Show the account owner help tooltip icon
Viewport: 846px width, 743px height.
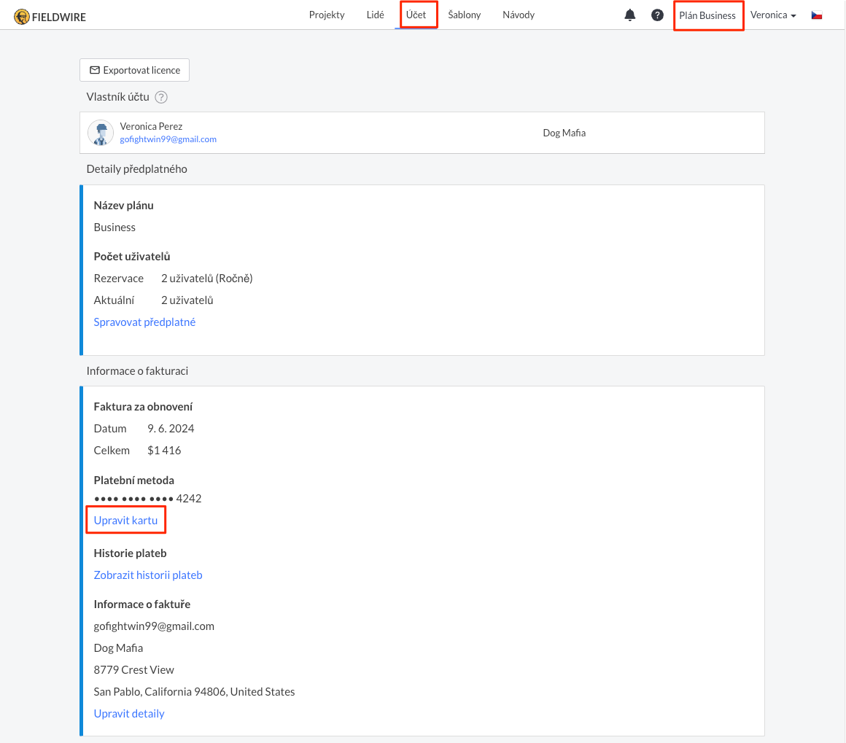point(160,97)
